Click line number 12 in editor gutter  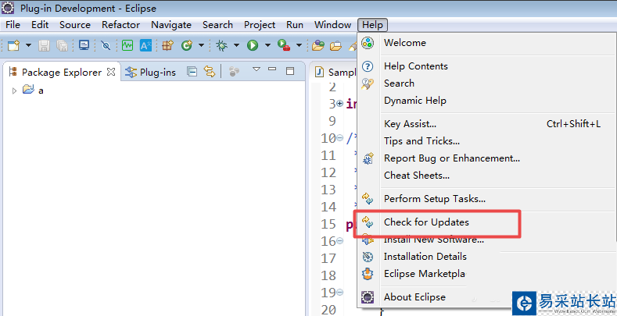coord(328,172)
